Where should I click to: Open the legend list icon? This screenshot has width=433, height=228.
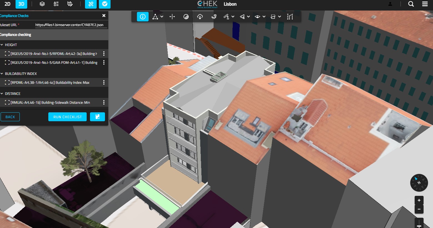click(x=56, y=4)
